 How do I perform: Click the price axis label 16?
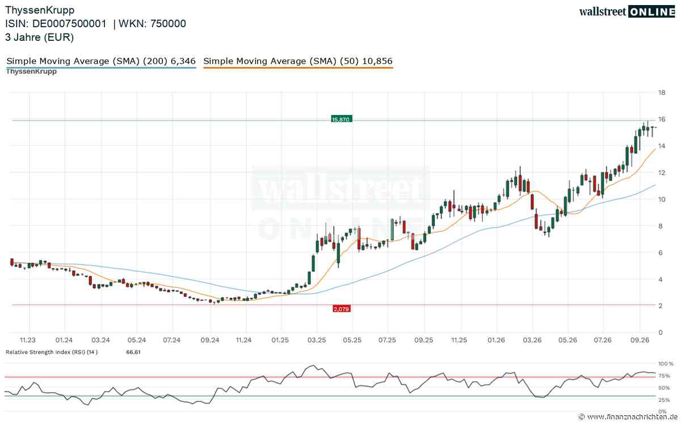coord(661,119)
